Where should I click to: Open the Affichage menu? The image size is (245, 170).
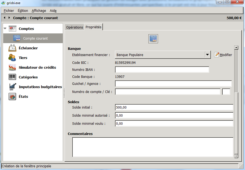point(39,11)
